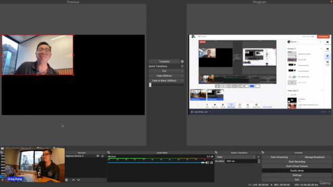Click the Audio Mixer panel header
This screenshot has width=333, height=187.
point(162,153)
